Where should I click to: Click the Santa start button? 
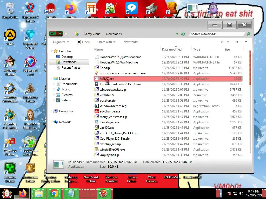tap(6, 193)
